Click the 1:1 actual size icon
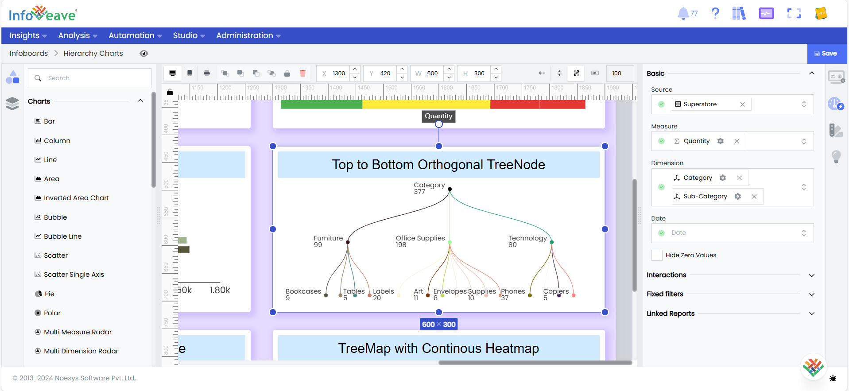This screenshot has height=391, width=849. pos(595,73)
